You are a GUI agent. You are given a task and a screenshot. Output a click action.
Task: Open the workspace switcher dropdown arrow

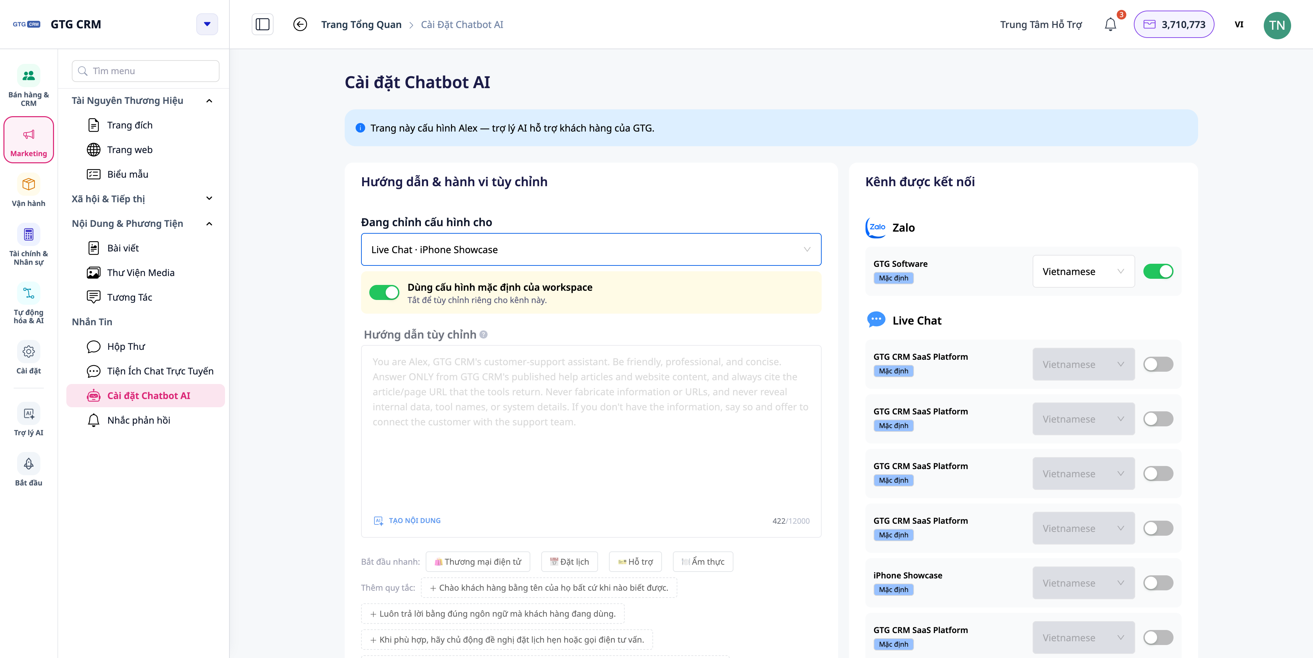coord(207,24)
